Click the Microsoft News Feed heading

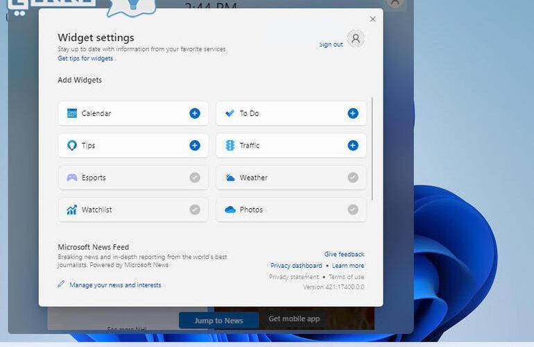point(94,247)
